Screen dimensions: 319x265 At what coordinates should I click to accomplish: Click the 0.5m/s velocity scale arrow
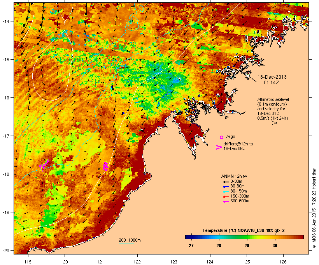(270, 123)
